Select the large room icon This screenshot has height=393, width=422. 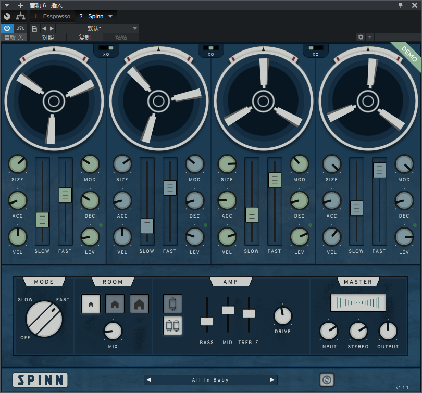tap(140, 304)
